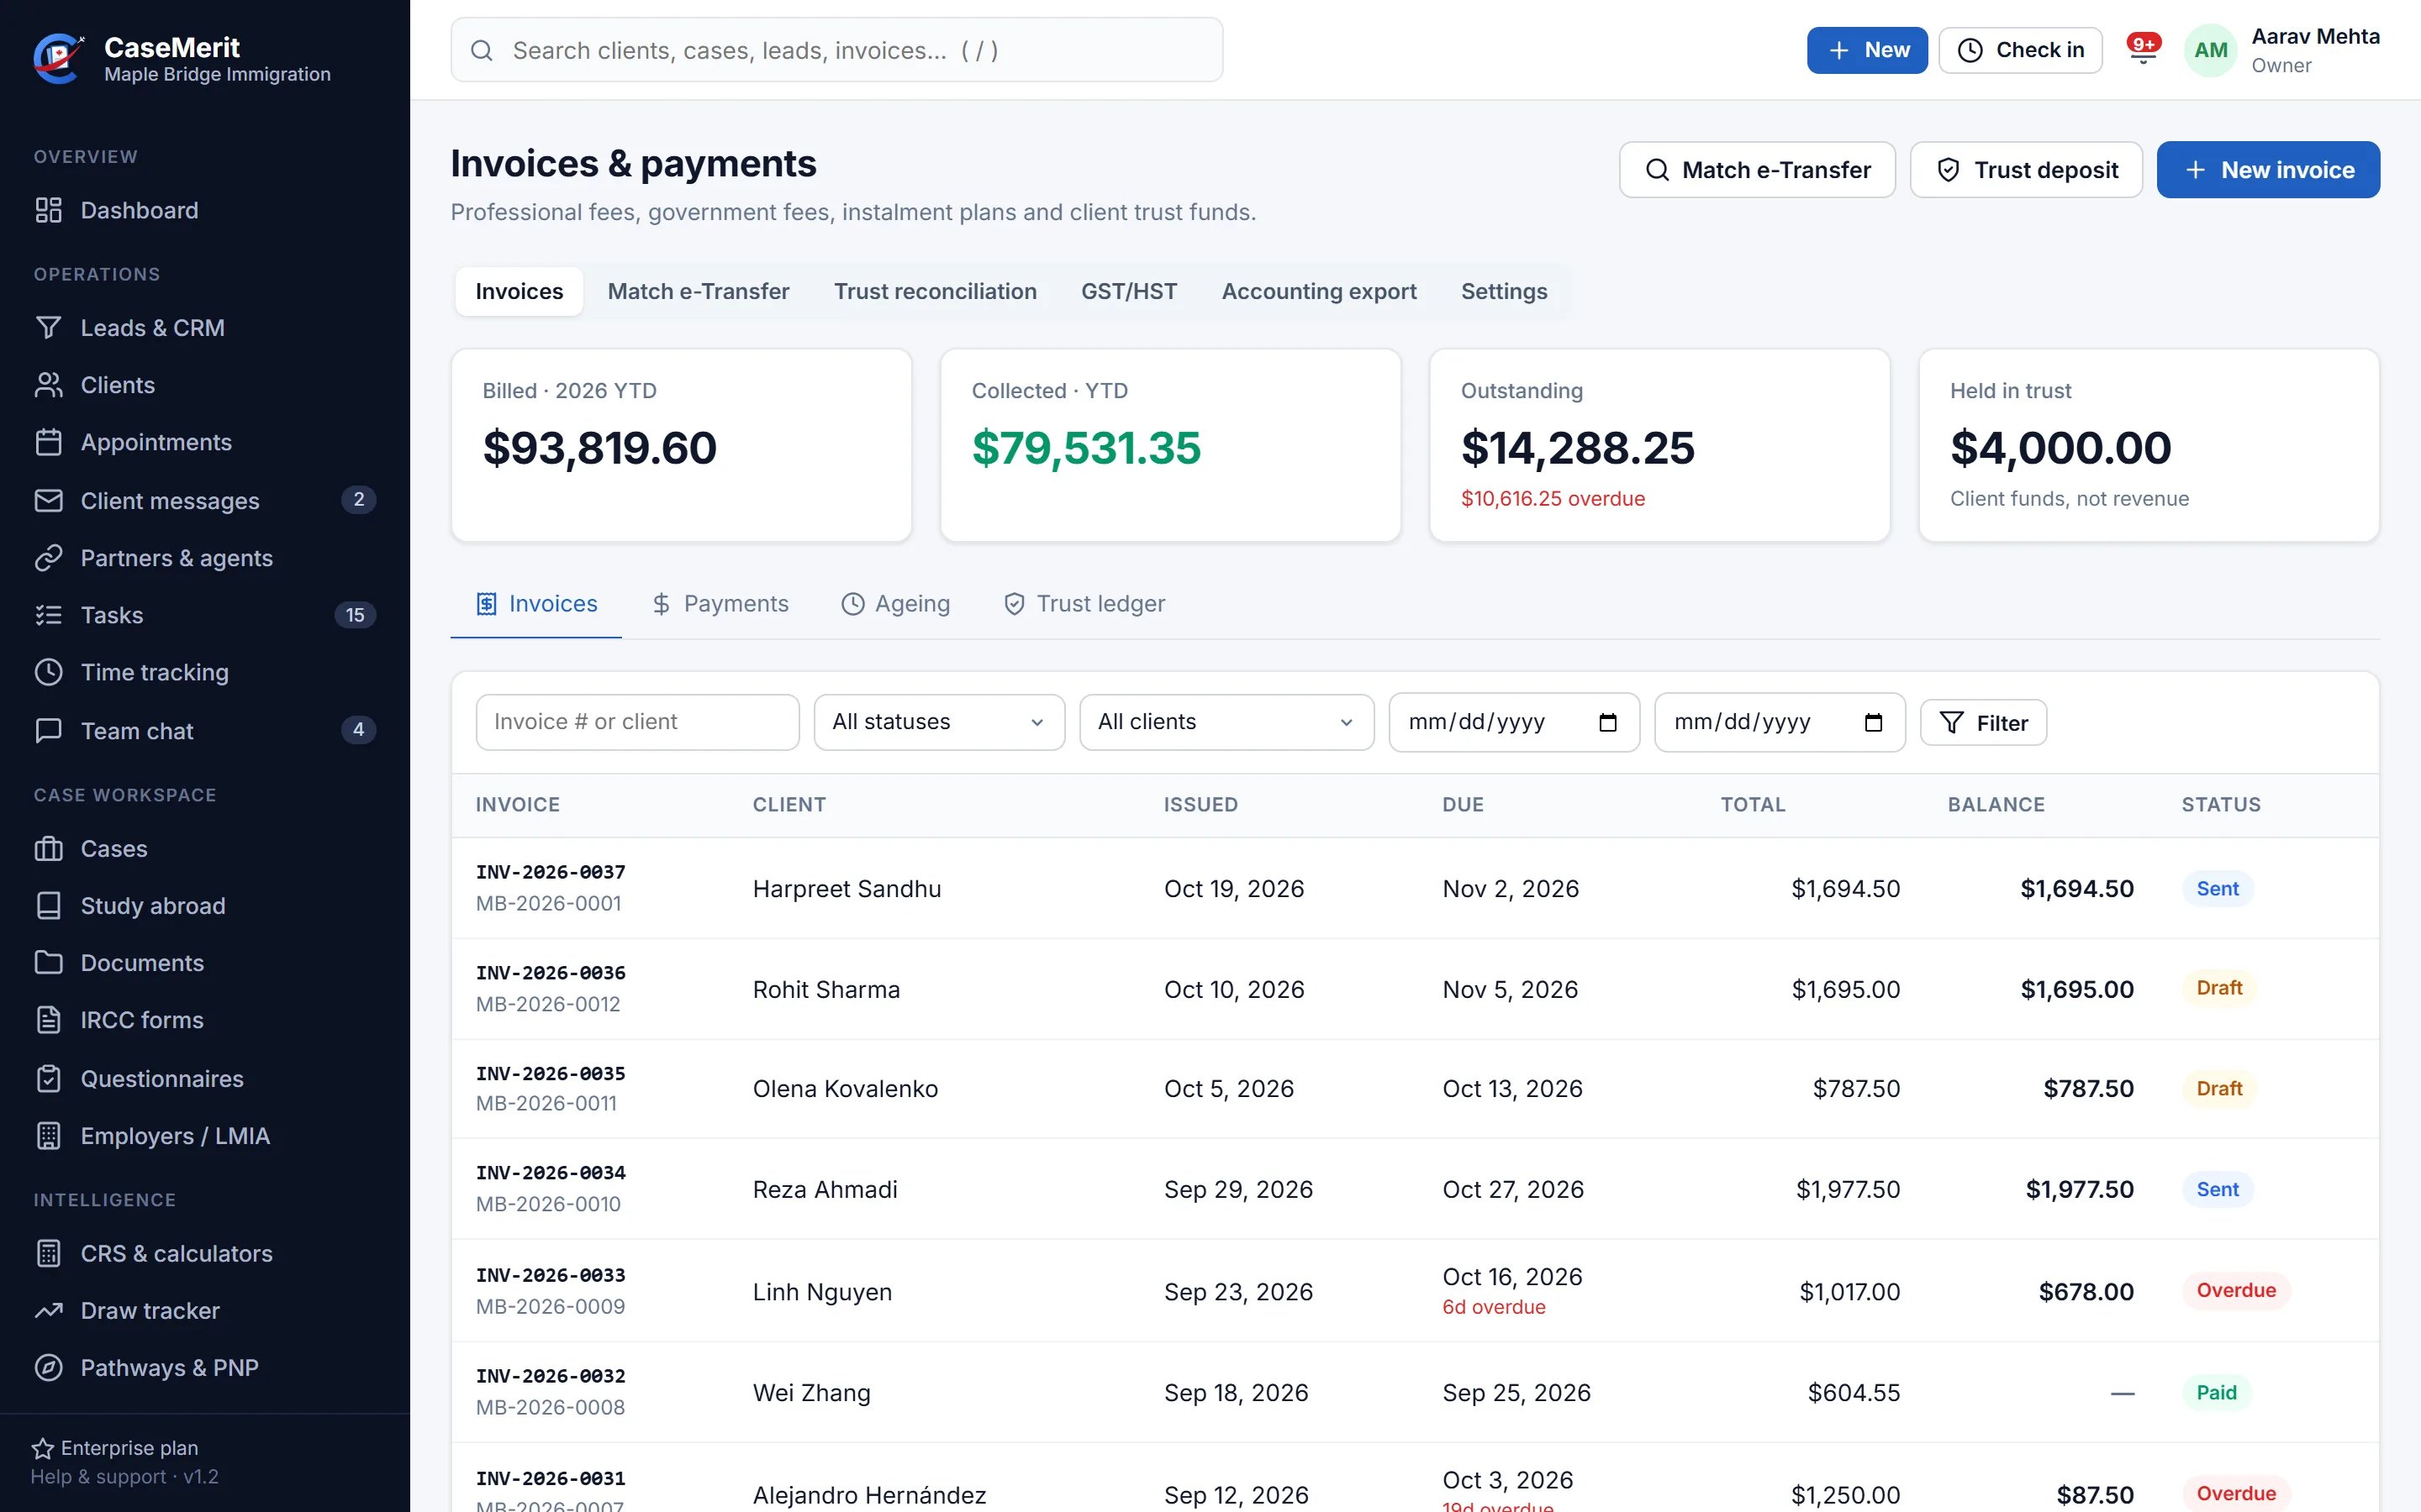2421x1512 pixels.
Task: Click the Leads & CRM funnel icon
Action: pyautogui.click(x=48, y=328)
